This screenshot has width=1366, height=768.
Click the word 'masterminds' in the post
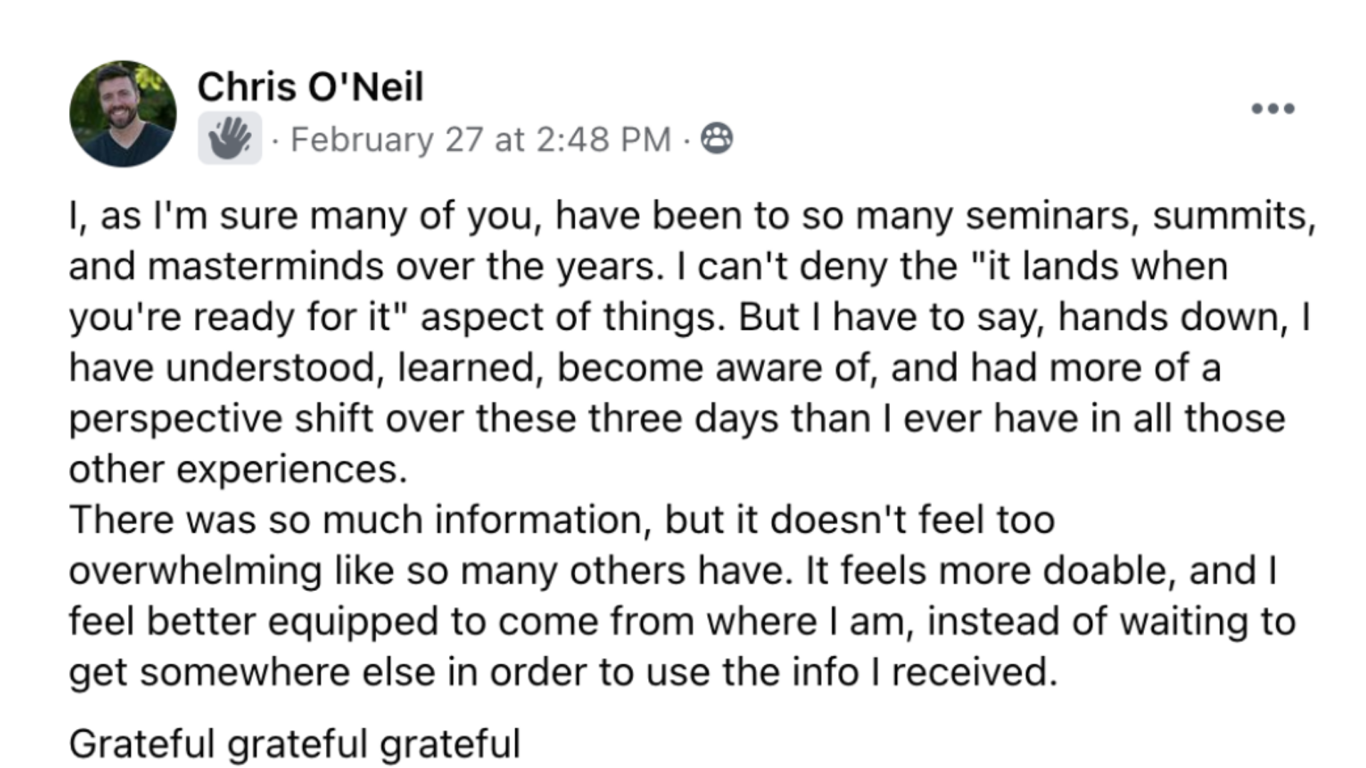coord(265,267)
